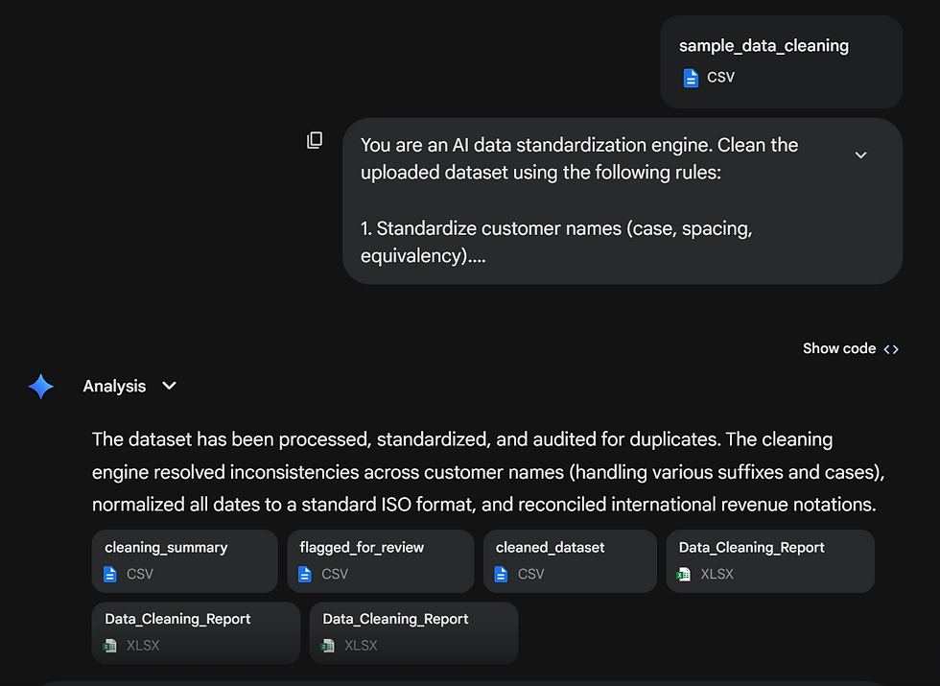The width and height of the screenshot is (940, 686).
Task: Show the generated code
Action: click(839, 349)
